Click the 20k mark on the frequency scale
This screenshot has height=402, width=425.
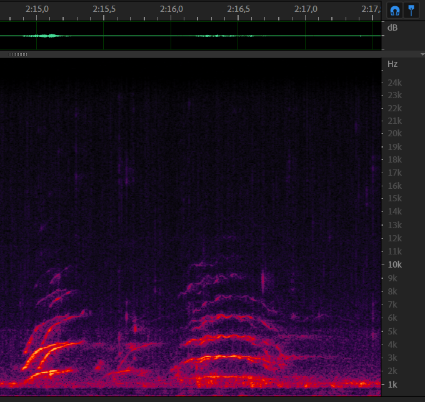pyautogui.click(x=394, y=133)
